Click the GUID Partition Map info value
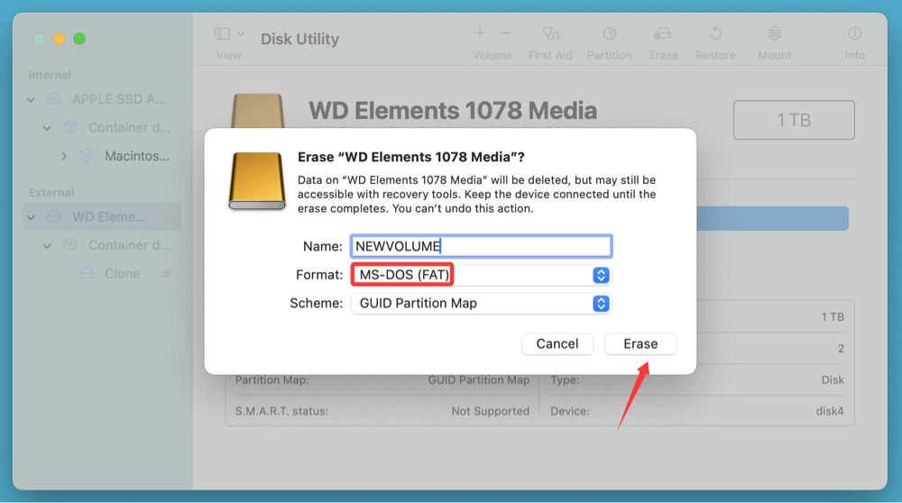Image resolution: width=902 pixels, height=503 pixels. pyautogui.click(x=479, y=380)
